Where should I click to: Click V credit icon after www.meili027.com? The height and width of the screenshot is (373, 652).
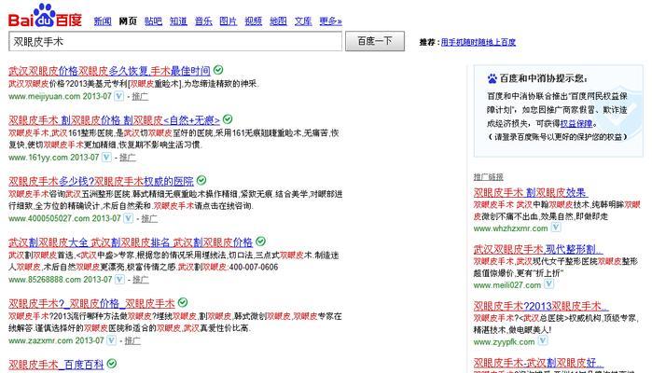[548, 284]
